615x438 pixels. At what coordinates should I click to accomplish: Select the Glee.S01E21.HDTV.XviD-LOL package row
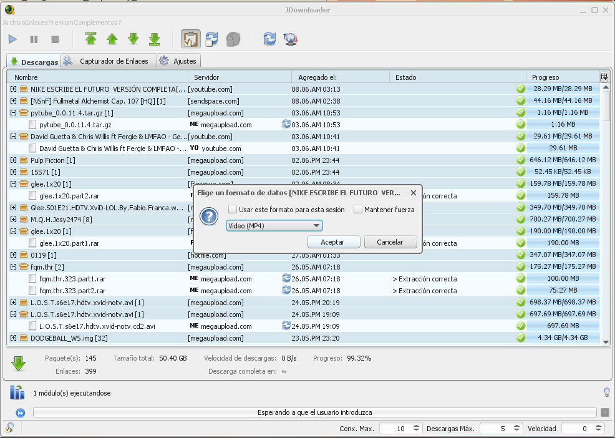pos(304,208)
